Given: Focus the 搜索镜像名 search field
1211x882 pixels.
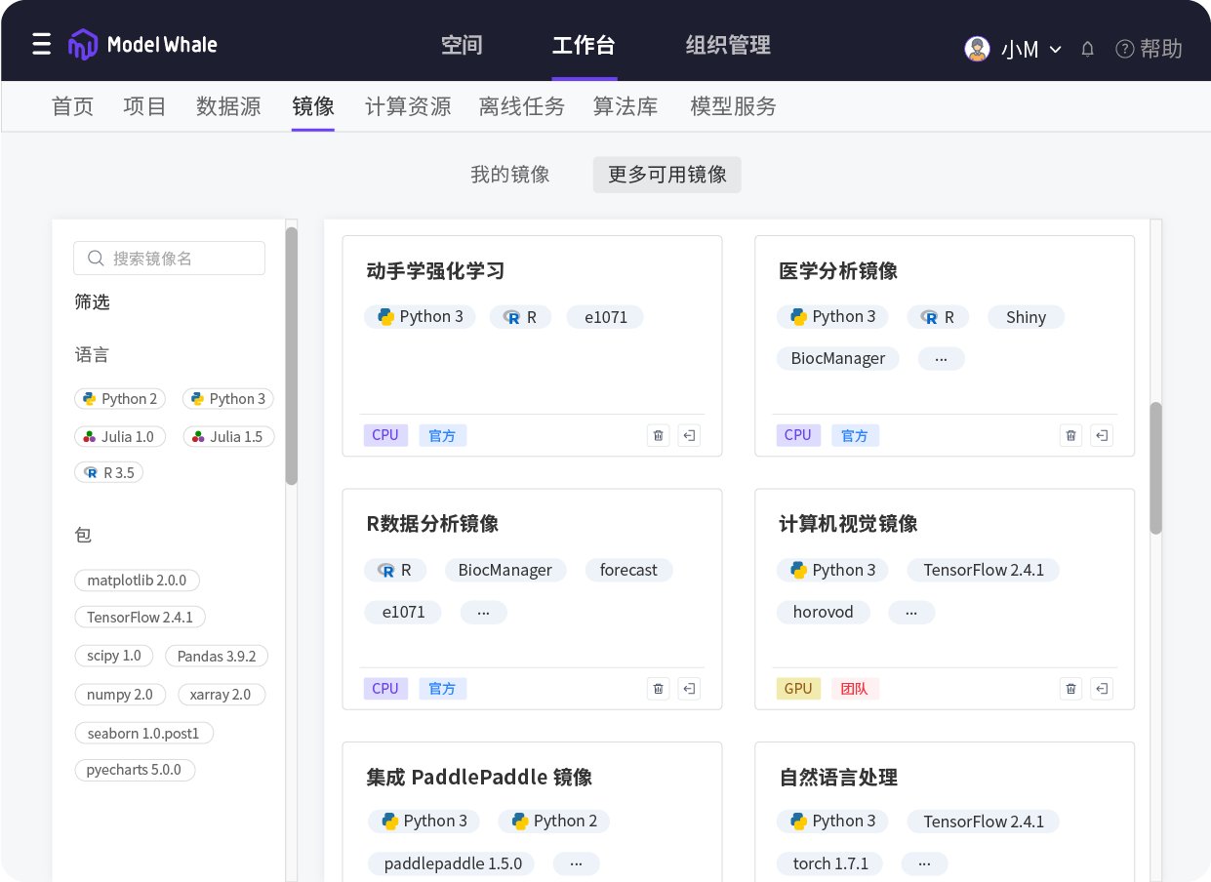Looking at the screenshot, I should coord(169,259).
